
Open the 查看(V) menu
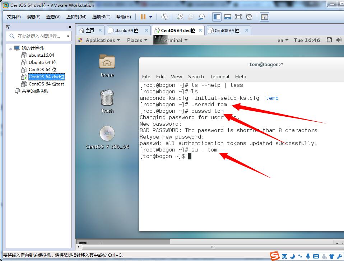pyautogui.click(x=53, y=17)
